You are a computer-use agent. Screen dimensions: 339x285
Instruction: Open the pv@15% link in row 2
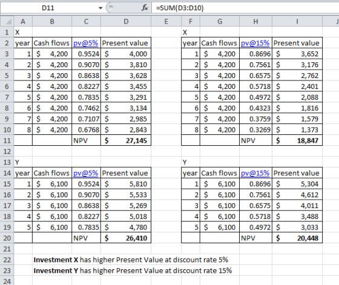(255, 43)
